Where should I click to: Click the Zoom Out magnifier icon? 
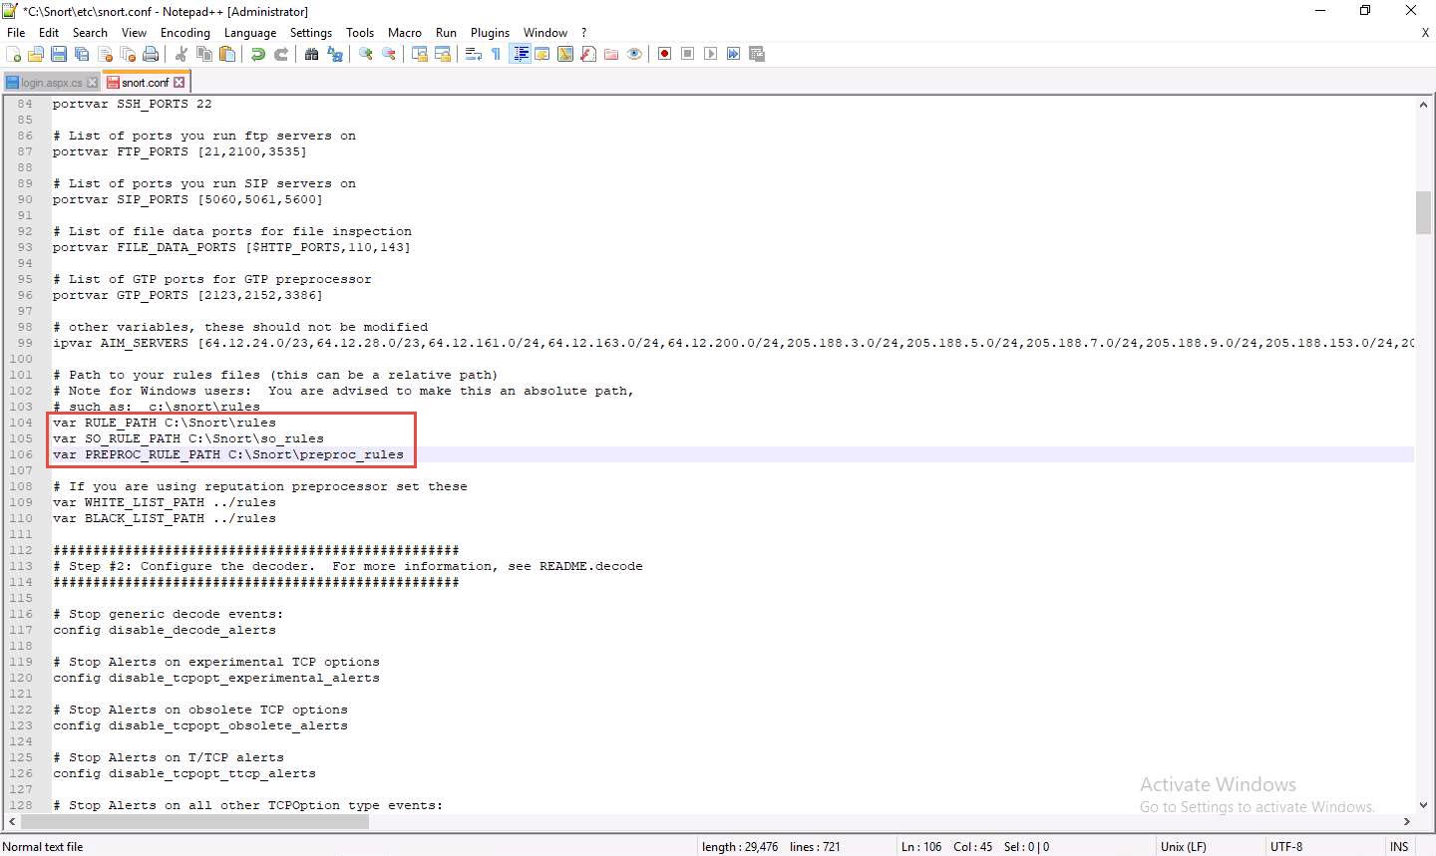(x=389, y=54)
